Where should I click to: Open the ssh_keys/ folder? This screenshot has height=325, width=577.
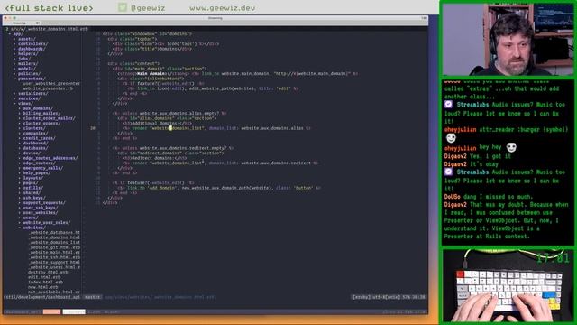click(34, 198)
